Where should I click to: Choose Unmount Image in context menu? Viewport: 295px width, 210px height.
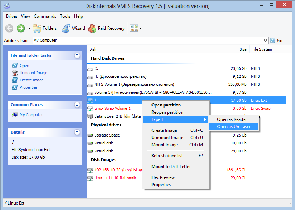[176, 138]
